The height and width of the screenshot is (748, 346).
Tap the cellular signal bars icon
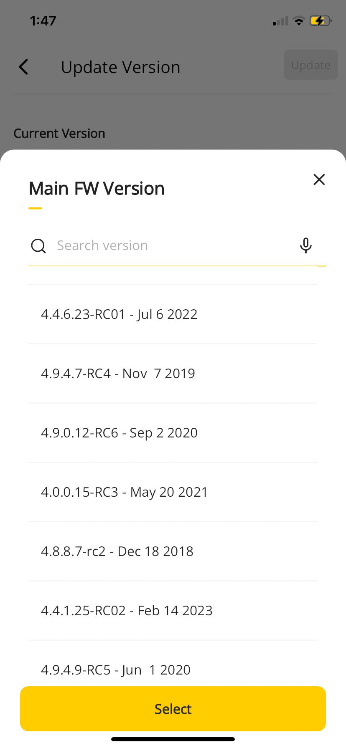[x=280, y=21]
